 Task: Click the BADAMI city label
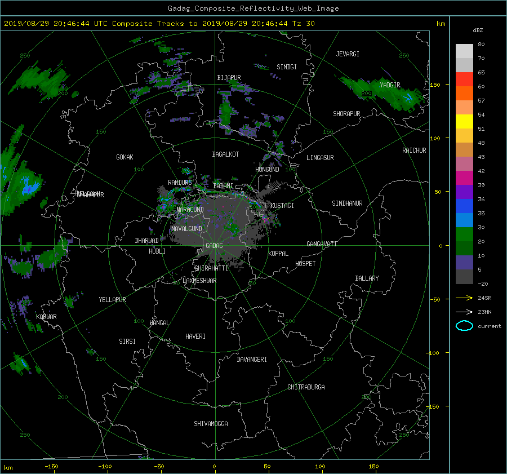[x=223, y=186]
